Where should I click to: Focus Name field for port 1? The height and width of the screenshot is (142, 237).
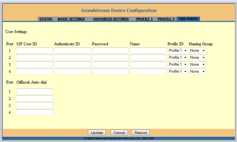tap(148, 50)
